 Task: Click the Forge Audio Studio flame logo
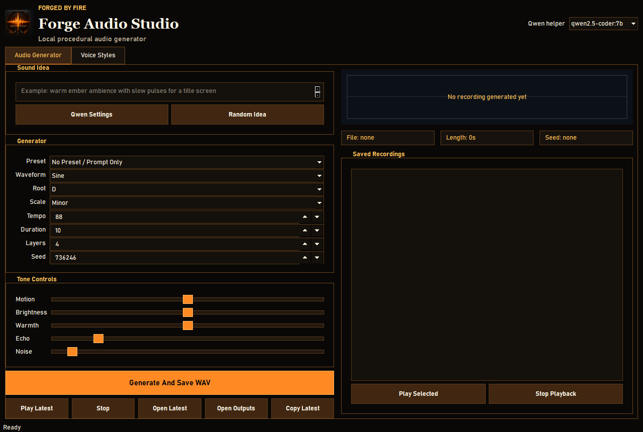[18, 23]
